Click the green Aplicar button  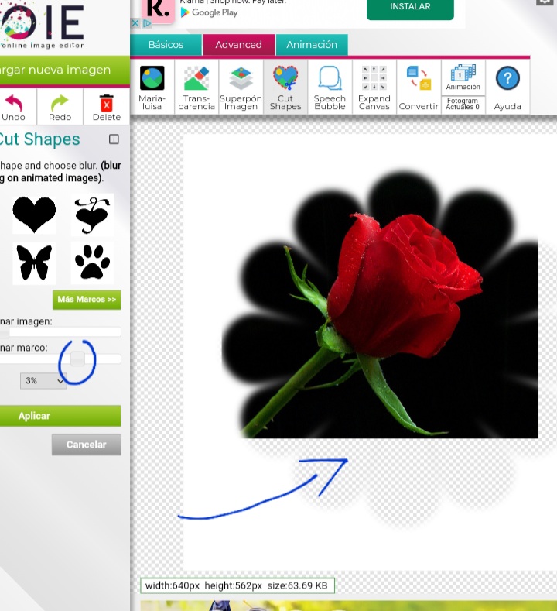tap(59, 416)
